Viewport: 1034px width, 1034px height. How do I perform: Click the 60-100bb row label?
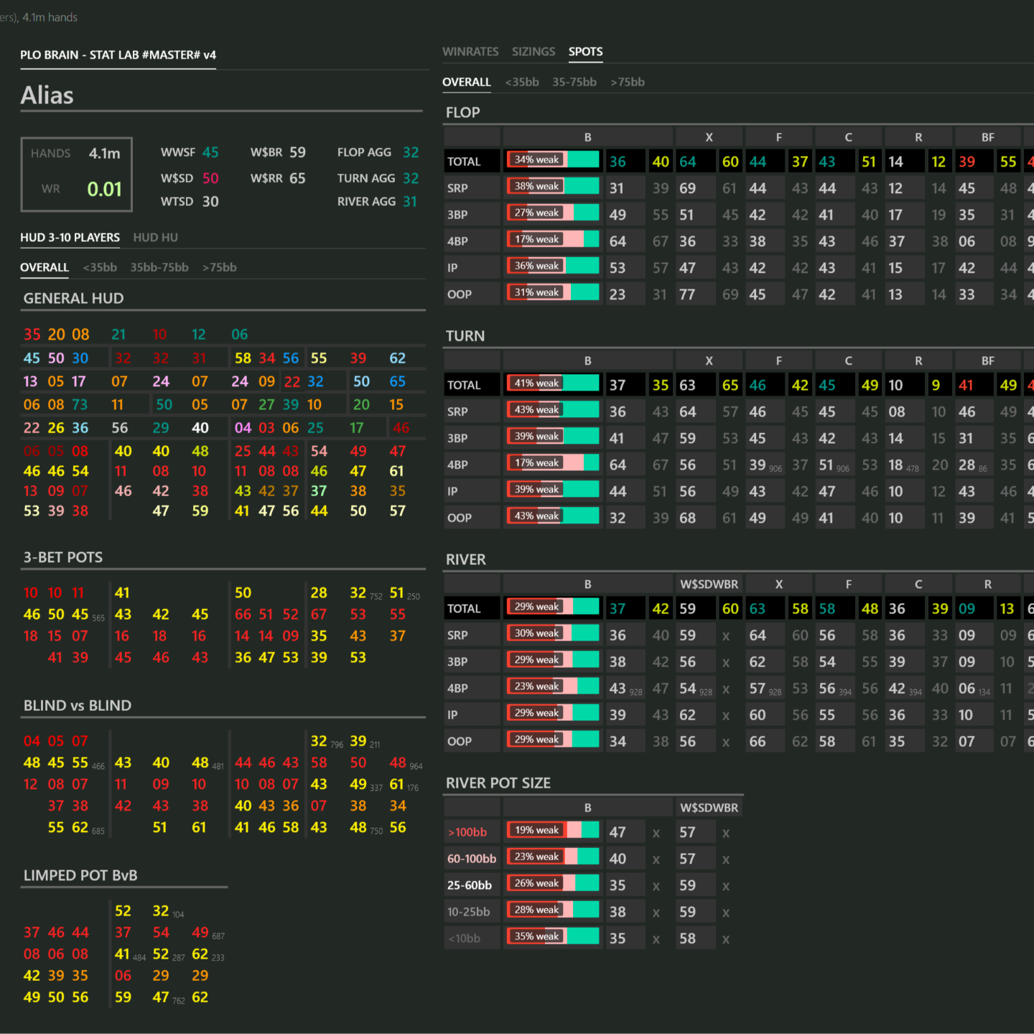472,859
